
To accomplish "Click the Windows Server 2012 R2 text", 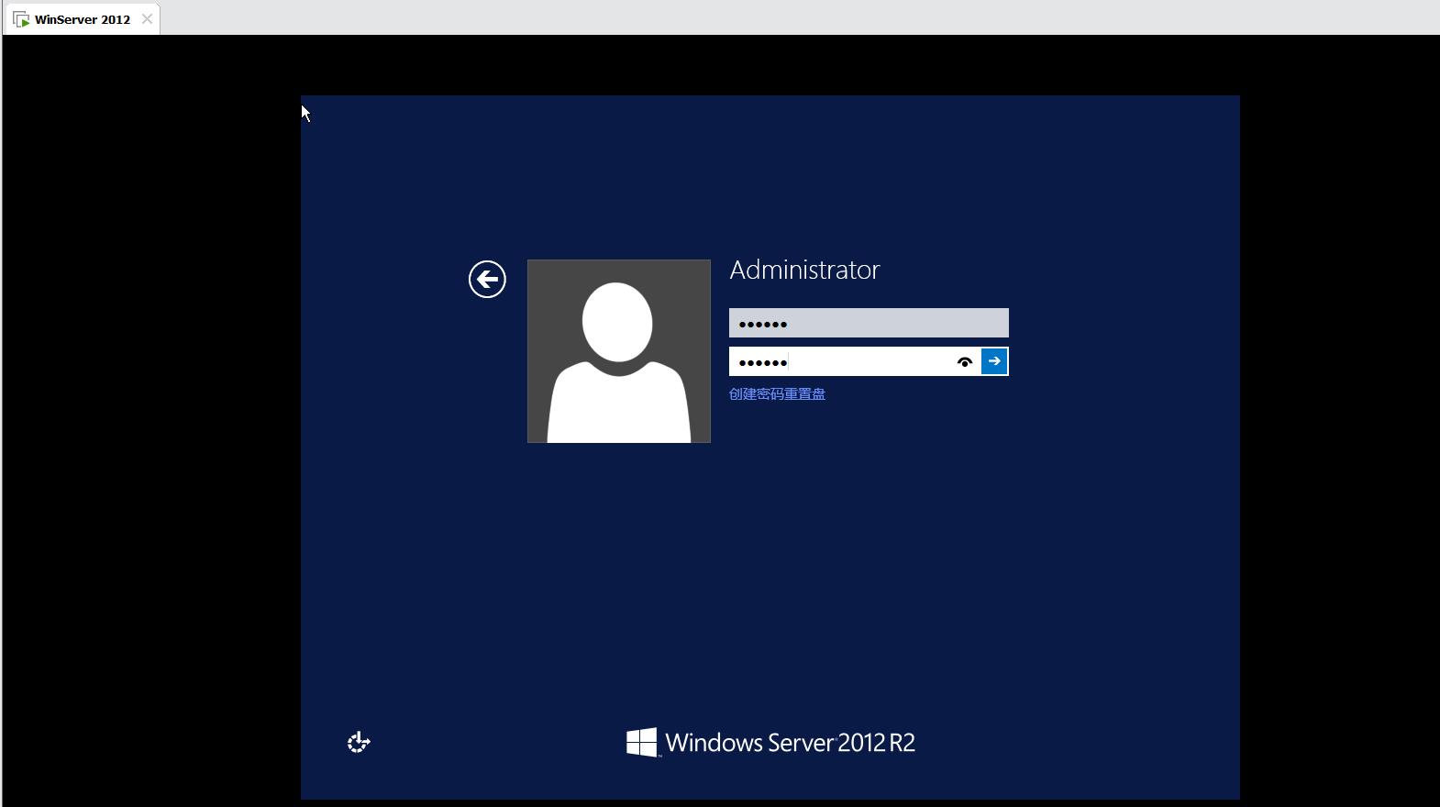I will 790,743.
